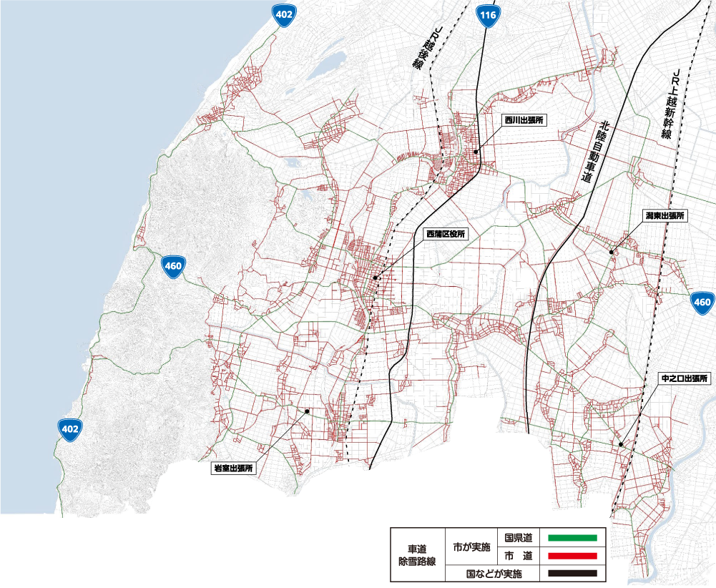Click the 国県道 legend text
This screenshot has width=716, height=588.
click(x=519, y=538)
